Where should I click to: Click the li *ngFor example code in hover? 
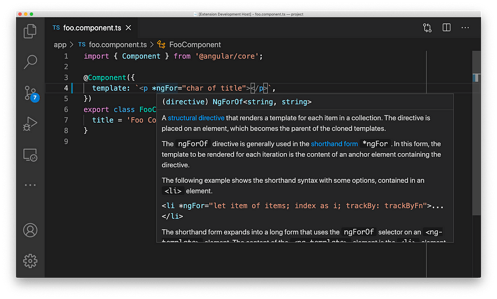click(x=302, y=211)
